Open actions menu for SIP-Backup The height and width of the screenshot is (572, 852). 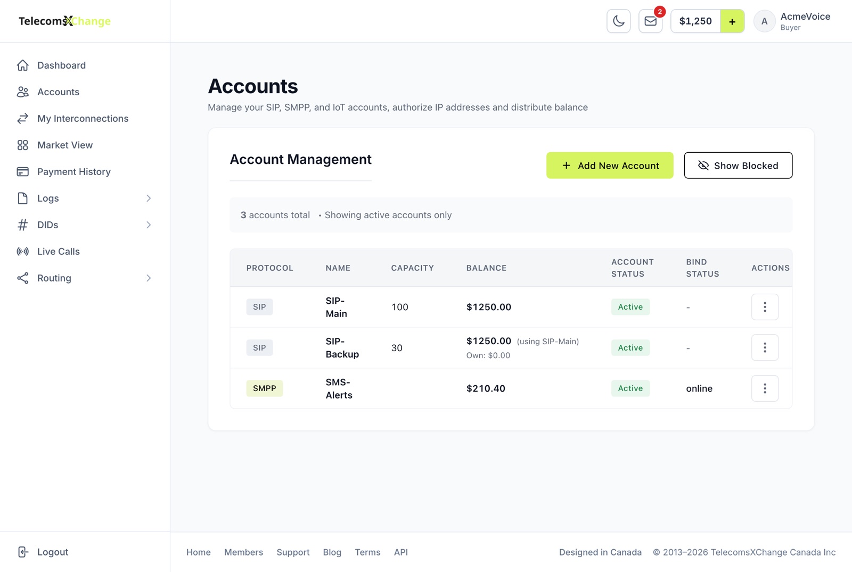tap(765, 347)
